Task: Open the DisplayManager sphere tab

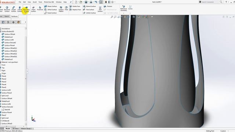Action: [x=18, y=22]
